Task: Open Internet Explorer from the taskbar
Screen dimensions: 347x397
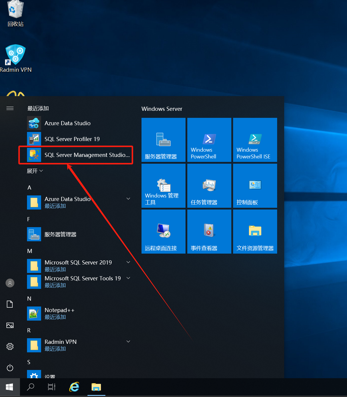Action: pyautogui.click(x=74, y=387)
